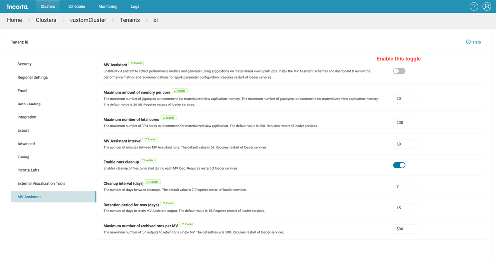Open the Data Loading settings section
Screen dimensions: 496x261
pos(29,104)
